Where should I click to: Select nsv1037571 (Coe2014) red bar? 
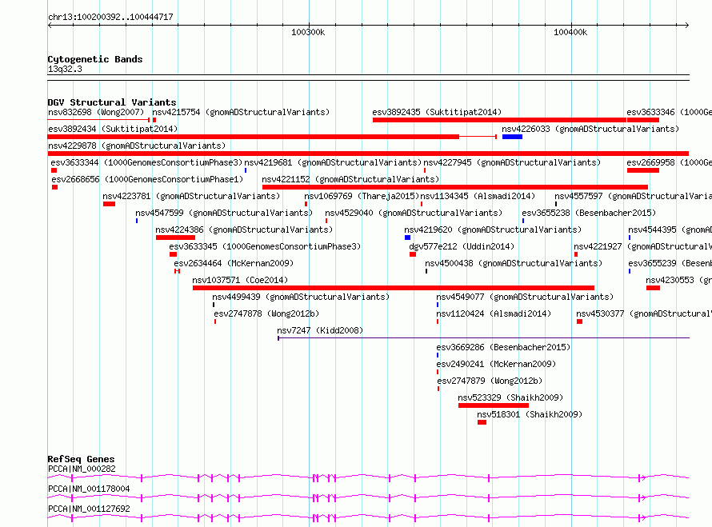394,288
